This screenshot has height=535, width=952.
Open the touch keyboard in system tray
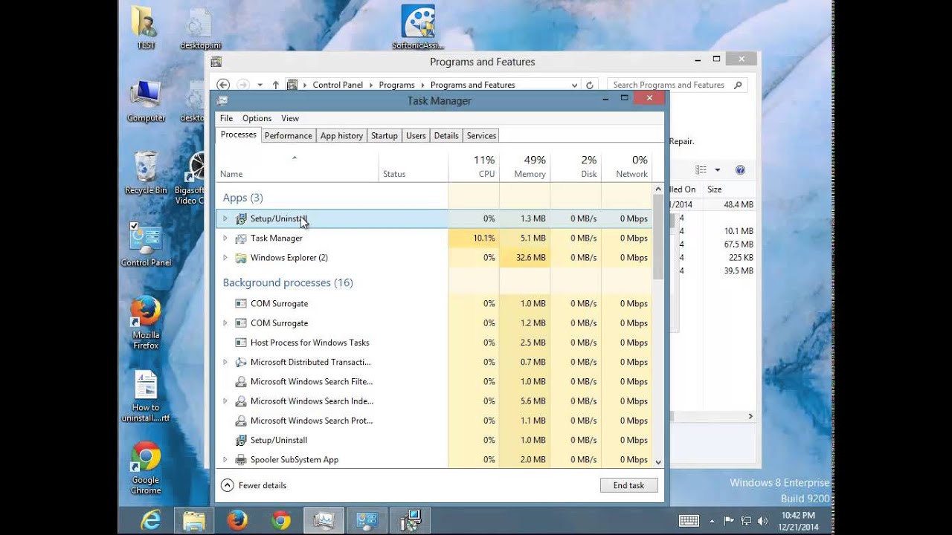[689, 521]
